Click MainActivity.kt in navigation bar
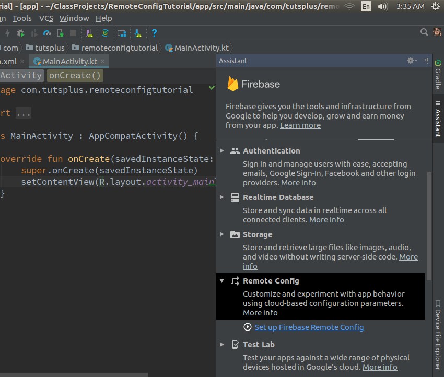This screenshot has height=377, width=444. click(197, 48)
